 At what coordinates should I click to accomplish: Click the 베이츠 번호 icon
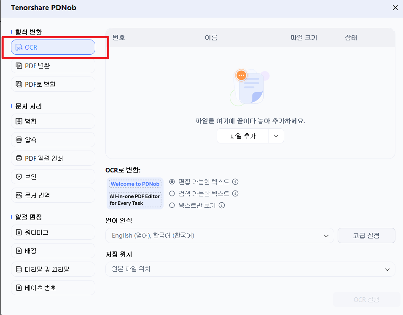click(x=19, y=288)
